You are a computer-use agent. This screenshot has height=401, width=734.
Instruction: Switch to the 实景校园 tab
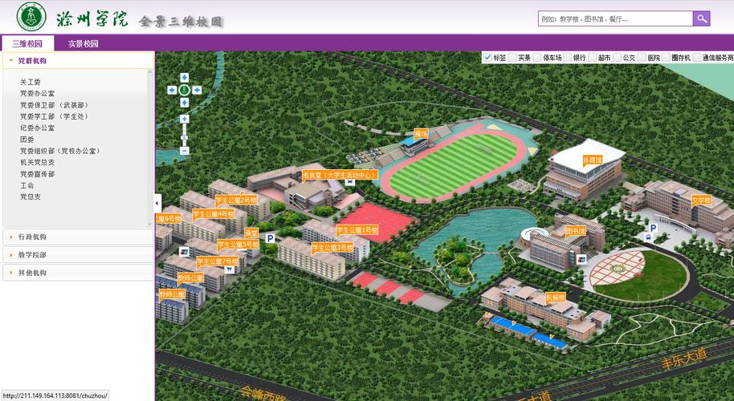(x=84, y=43)
